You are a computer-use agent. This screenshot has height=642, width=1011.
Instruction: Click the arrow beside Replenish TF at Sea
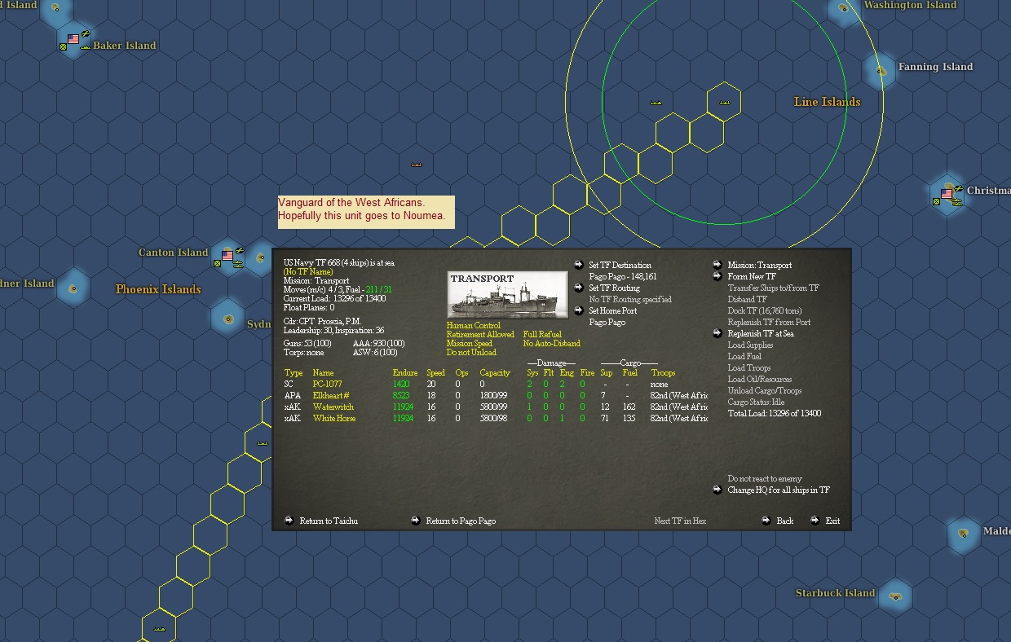(x=717, y=333)
